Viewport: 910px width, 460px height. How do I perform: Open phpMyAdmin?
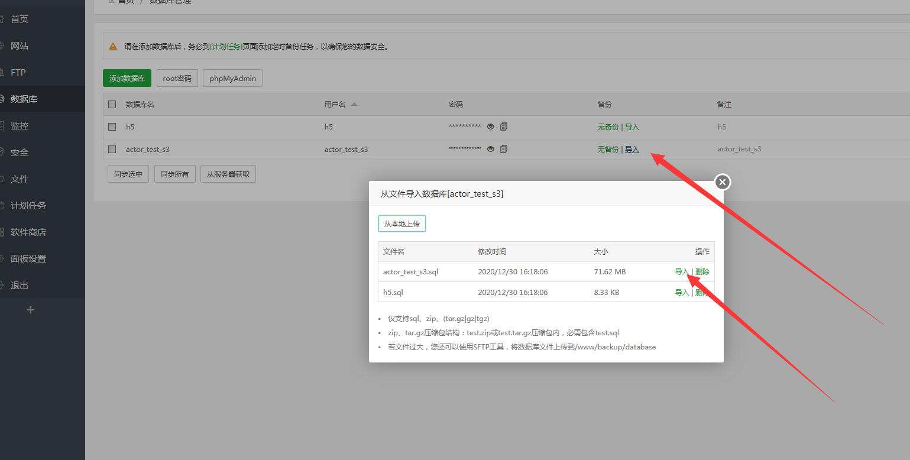point(232,78)
